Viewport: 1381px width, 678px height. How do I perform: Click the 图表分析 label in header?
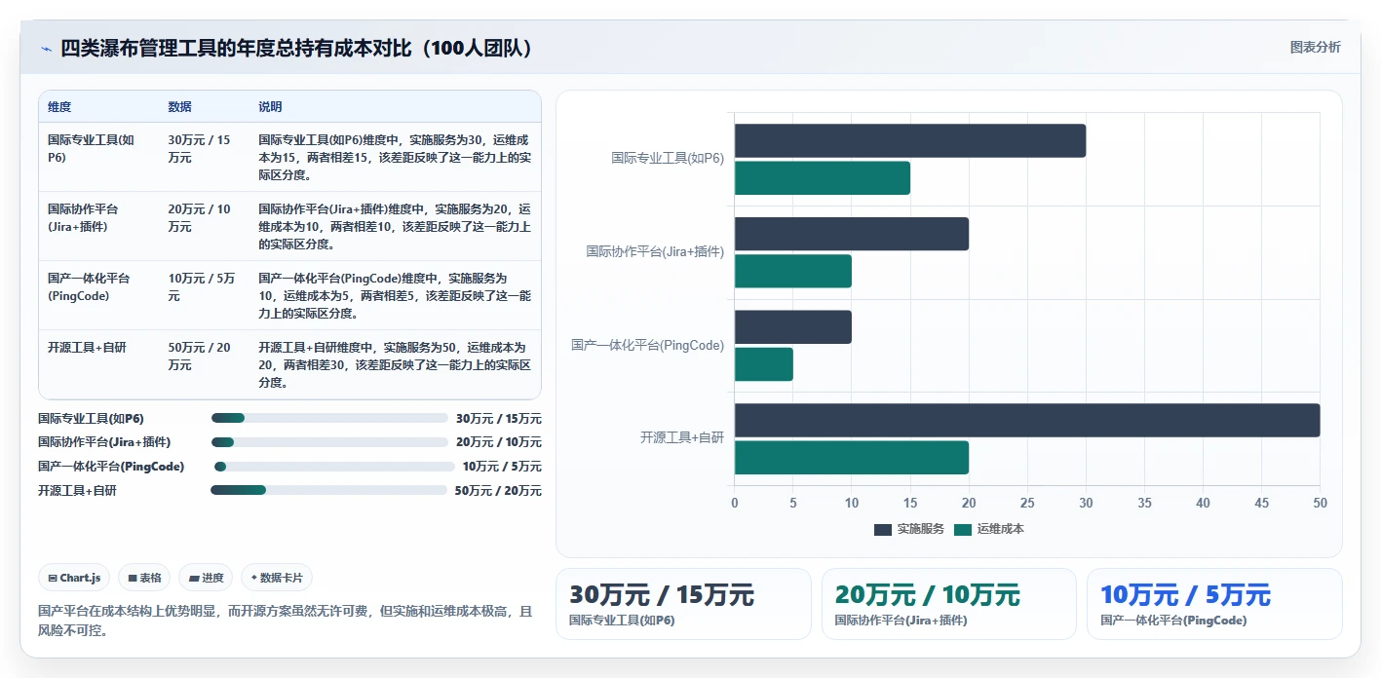(x=1315, y=47)
